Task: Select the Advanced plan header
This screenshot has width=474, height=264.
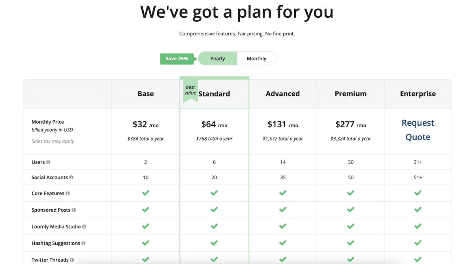Action: (283, 94)
